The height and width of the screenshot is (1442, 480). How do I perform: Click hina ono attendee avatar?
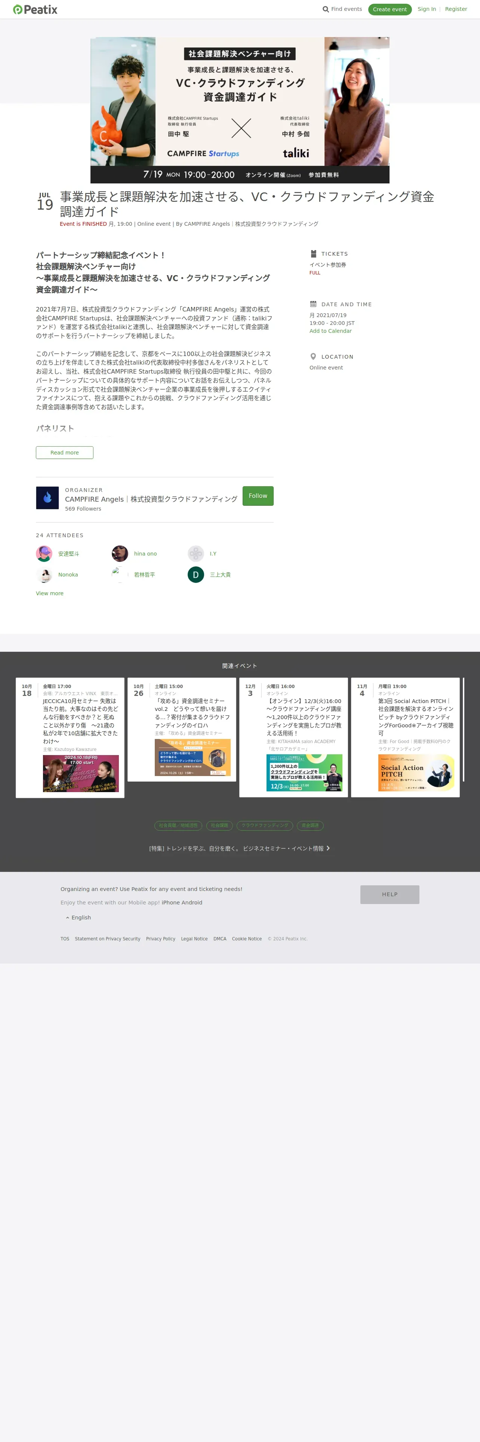coord(120,554)
